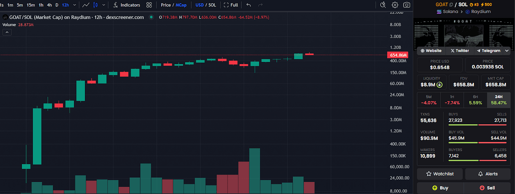Click the tallest green volume bar
Screen dimensions: 515x194
[255, 171]
